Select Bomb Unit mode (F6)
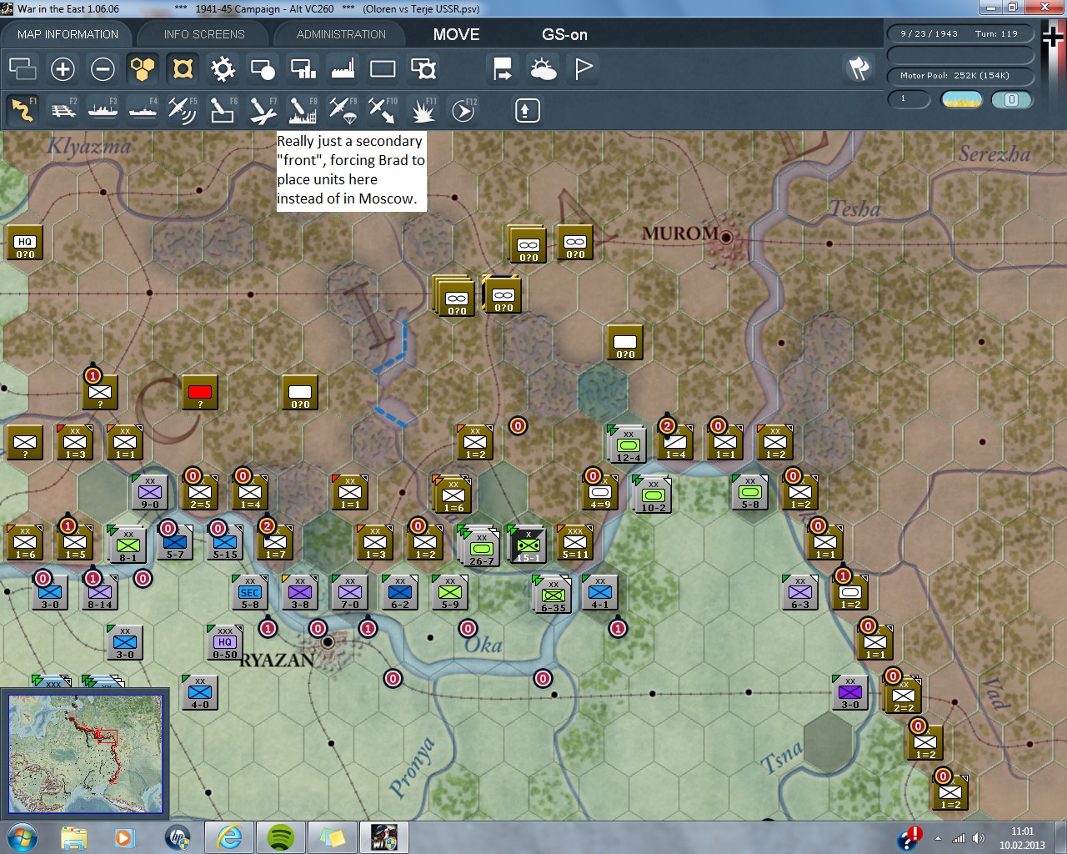This screenshot has width=1067, height=854. coord(223,110)
